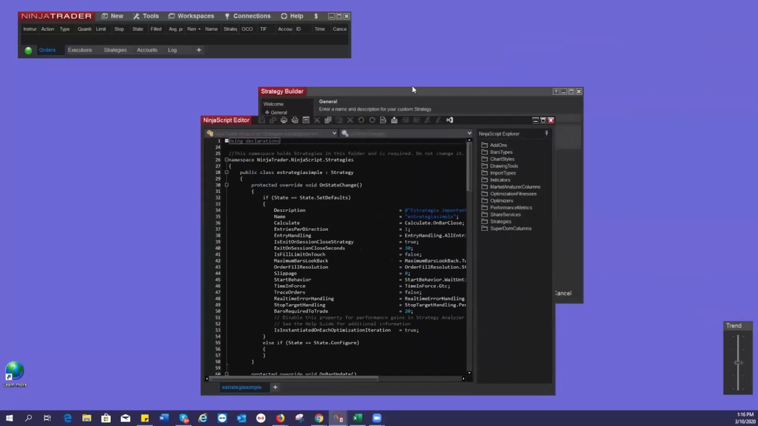
Task: Open Windows Start menu
Action: pos(9,418)
